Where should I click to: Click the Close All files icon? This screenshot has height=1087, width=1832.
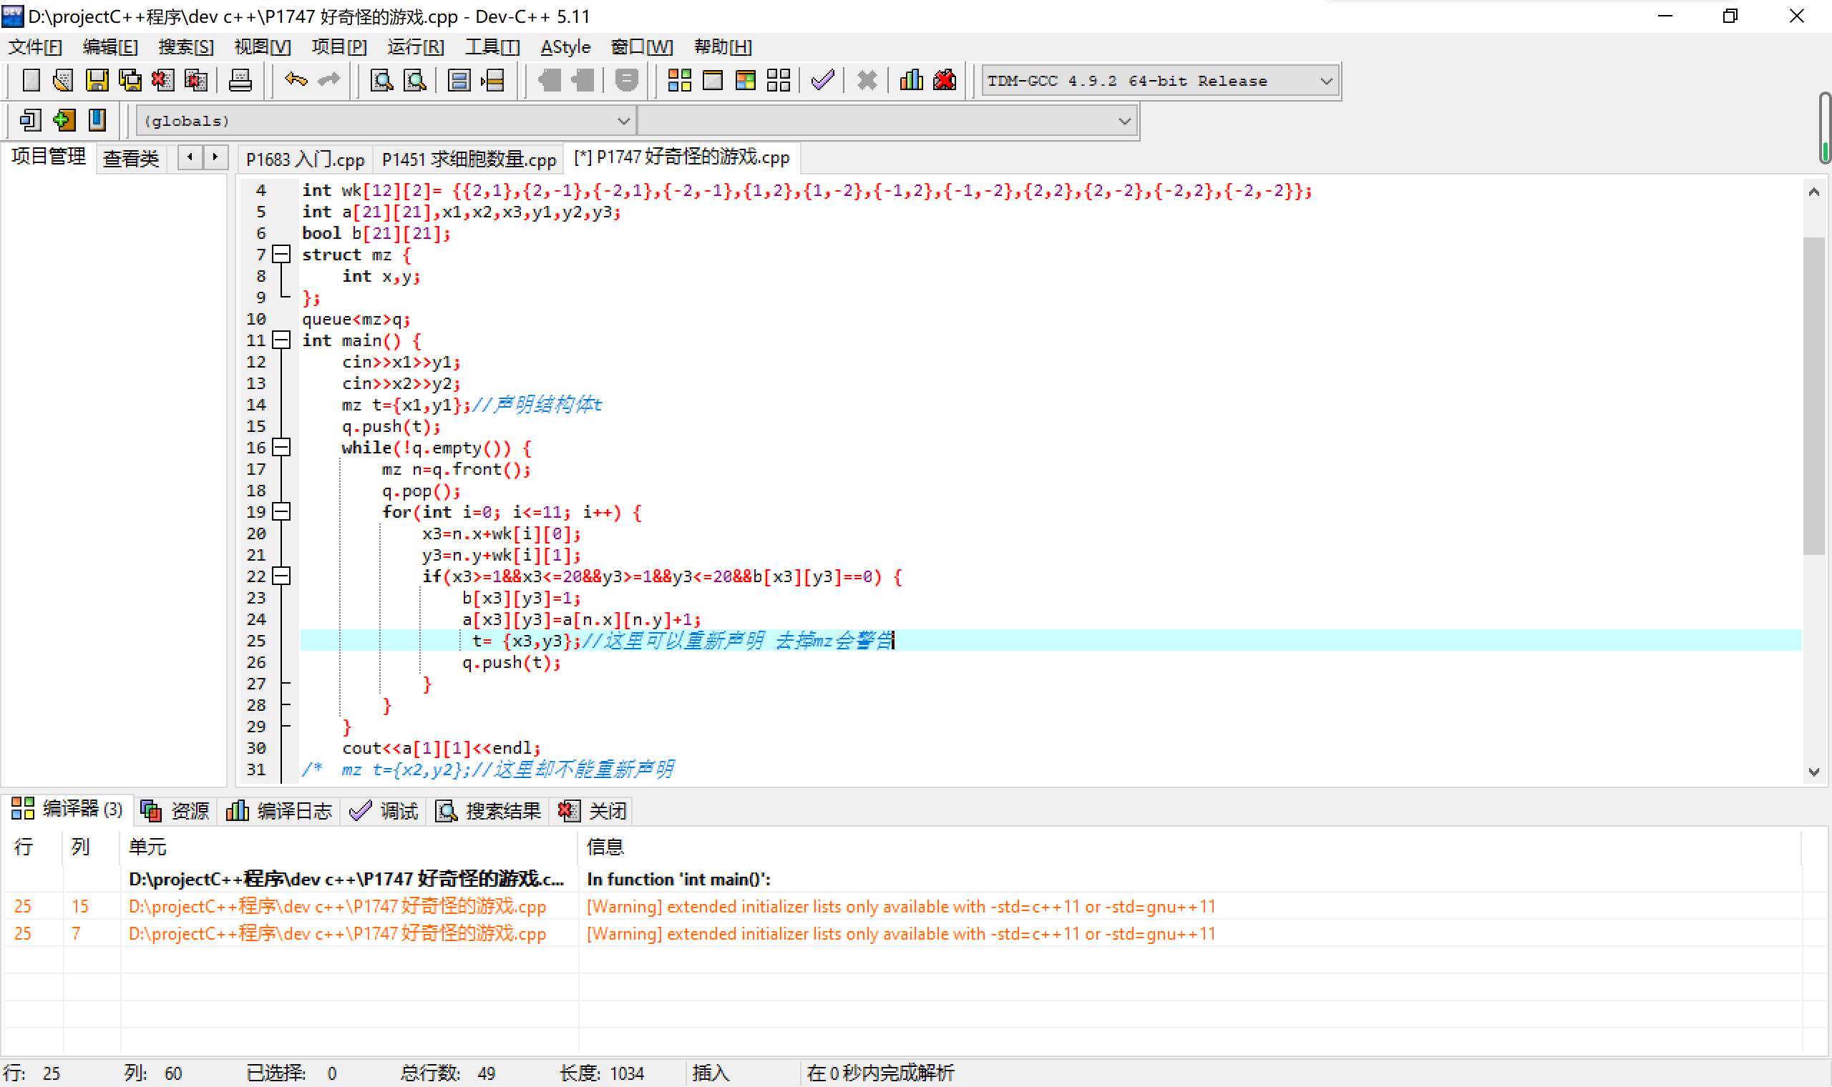tap(195, 80)
